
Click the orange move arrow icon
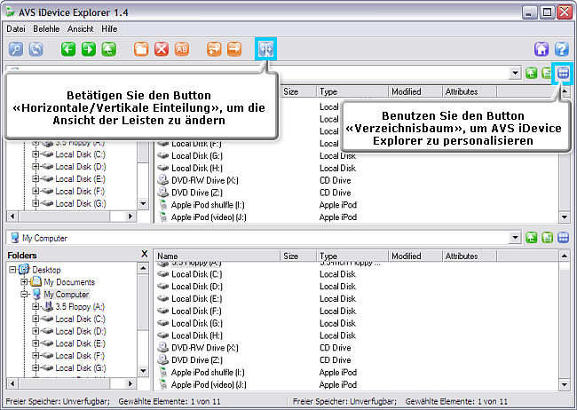(234, 49)
